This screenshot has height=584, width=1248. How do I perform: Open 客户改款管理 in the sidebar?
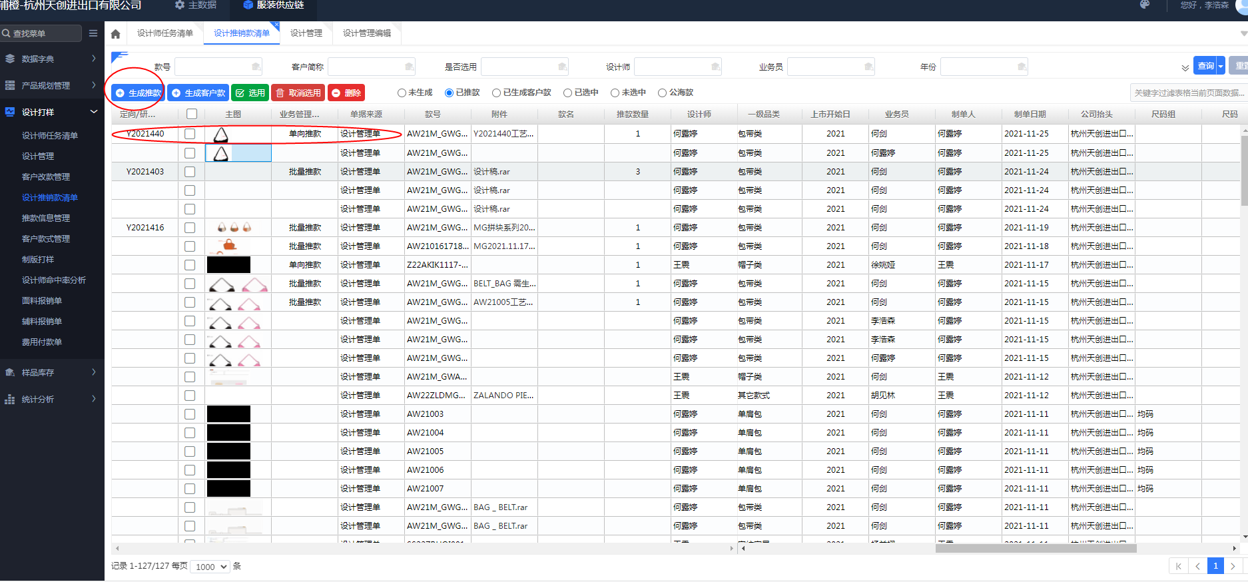[x=46, y=177]
